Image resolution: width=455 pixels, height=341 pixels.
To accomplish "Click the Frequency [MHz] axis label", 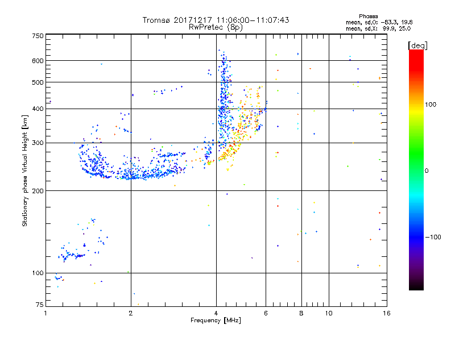I will pos(216,322).
